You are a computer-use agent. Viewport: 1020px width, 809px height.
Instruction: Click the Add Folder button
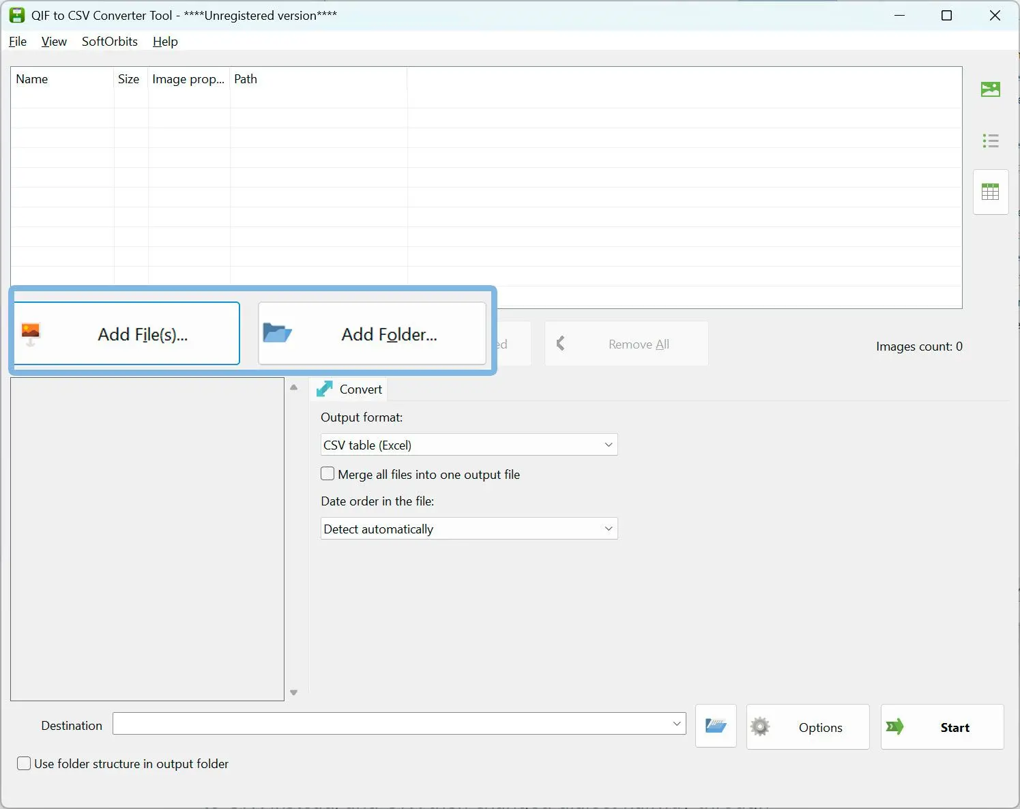click(x=372, y=334)
